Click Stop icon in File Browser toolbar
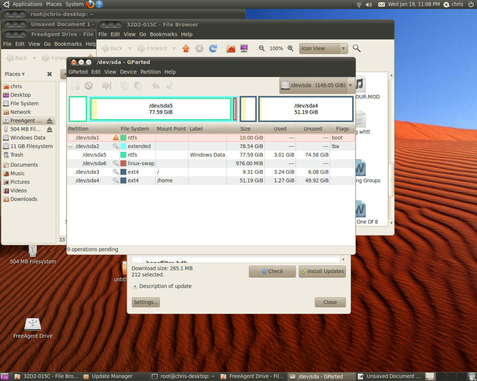Screen dimensions: 477x381 pos(199,49)
